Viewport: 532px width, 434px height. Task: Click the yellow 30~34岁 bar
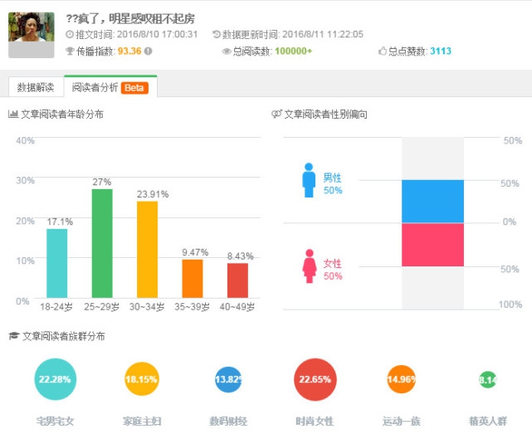pos(147,250)
